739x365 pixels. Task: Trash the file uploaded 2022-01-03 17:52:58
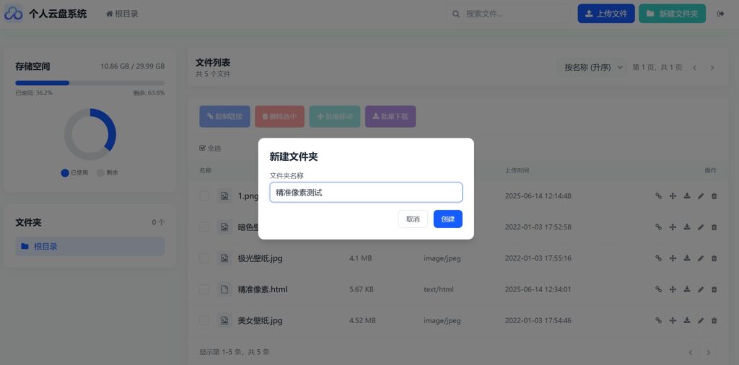(714, 227)
